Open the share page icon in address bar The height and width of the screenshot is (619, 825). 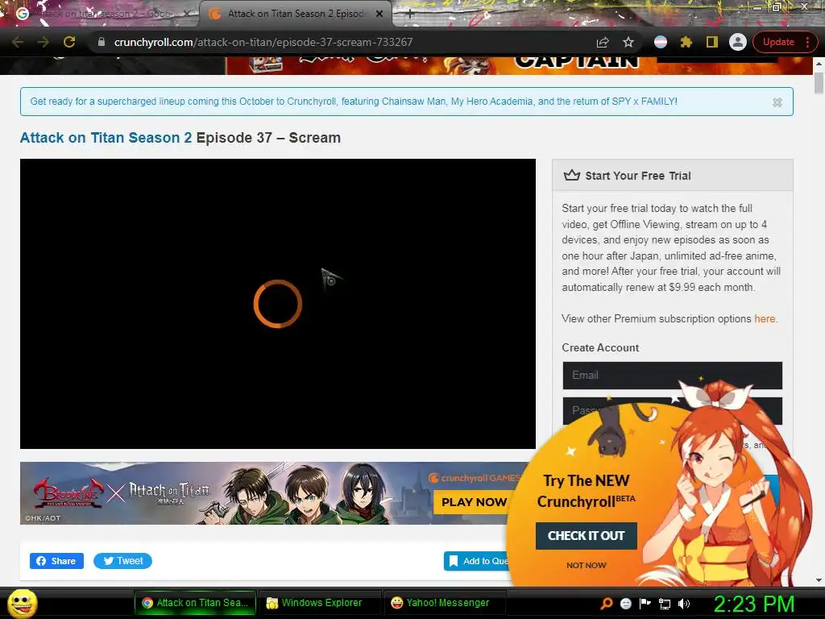pyautogui.click(x=603, y=42)
